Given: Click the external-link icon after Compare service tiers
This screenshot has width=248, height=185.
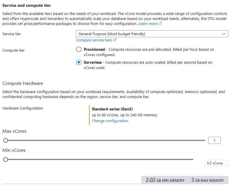Looking at the screenshot, I should (115, 40).
